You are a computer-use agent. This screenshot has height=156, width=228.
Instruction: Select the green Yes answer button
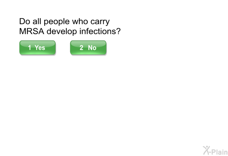(37, 47)
